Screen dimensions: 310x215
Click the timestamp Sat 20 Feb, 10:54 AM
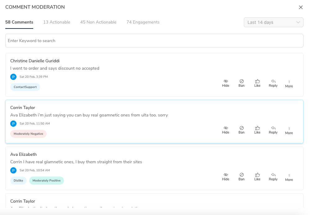click(34, 170)
